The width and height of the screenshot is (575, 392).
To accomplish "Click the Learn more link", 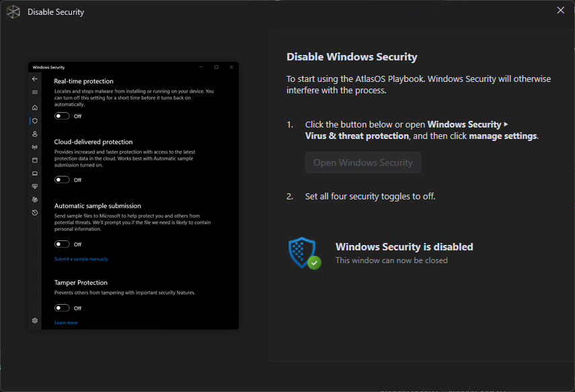I will (66, 322).
